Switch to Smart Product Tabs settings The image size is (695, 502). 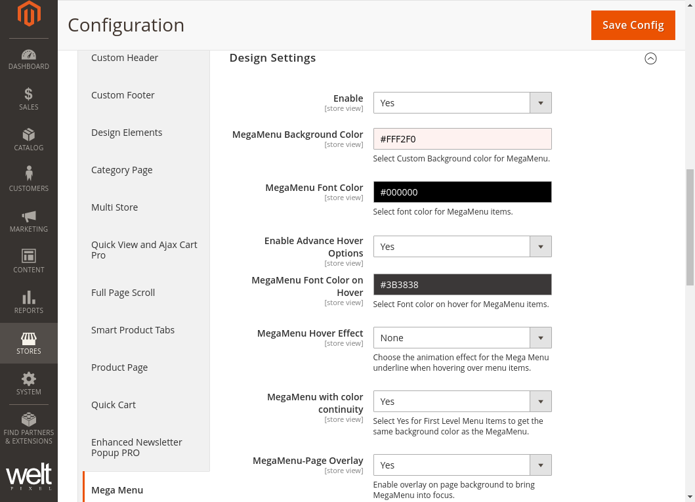[x=133, y=330]
